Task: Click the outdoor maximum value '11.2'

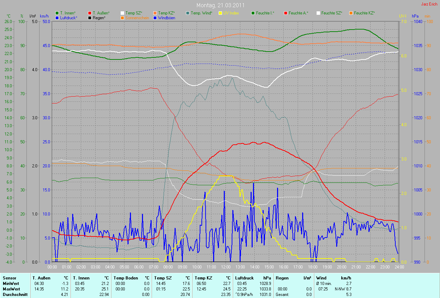Action: click(65, 289)
